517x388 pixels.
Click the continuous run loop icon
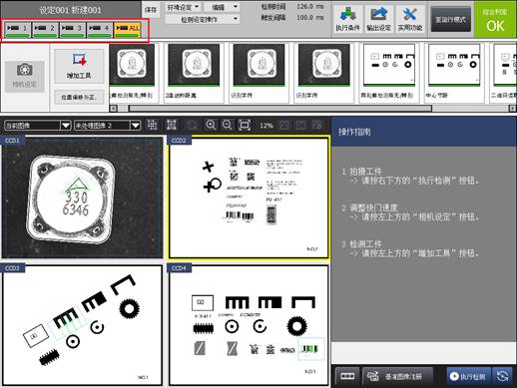pos(502,376)
